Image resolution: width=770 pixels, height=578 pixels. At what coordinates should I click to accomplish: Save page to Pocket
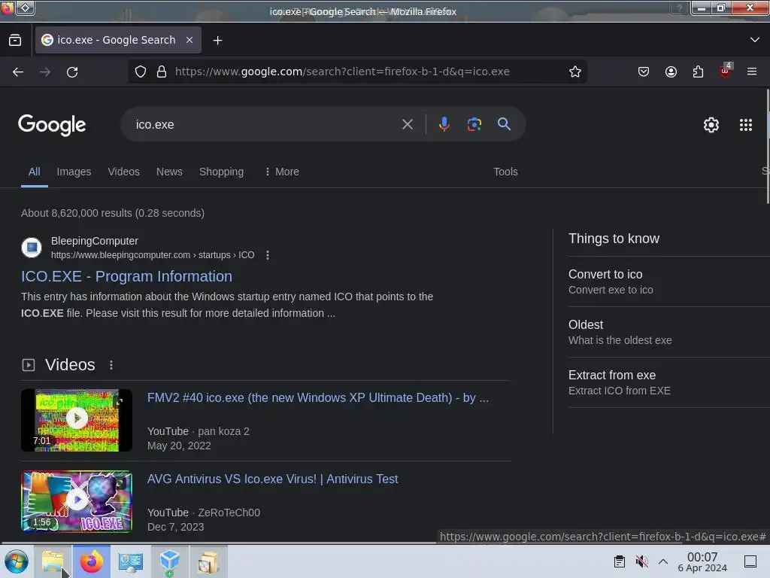644,71
